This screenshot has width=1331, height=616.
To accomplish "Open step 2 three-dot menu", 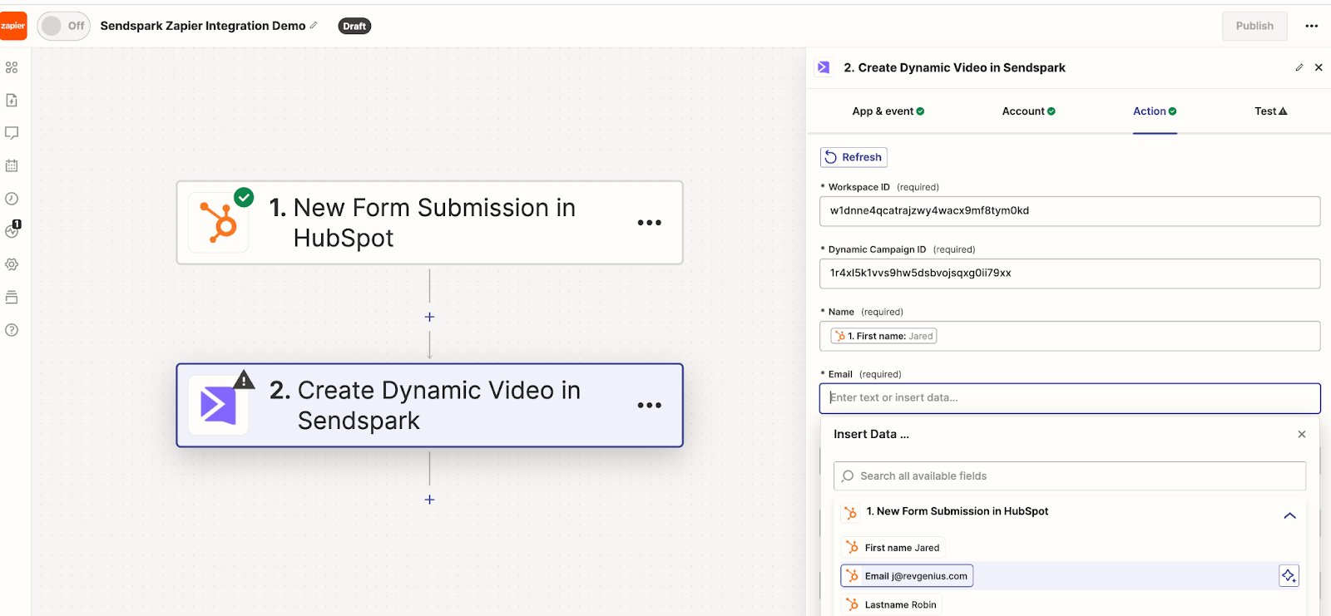I will click(650, 406).
